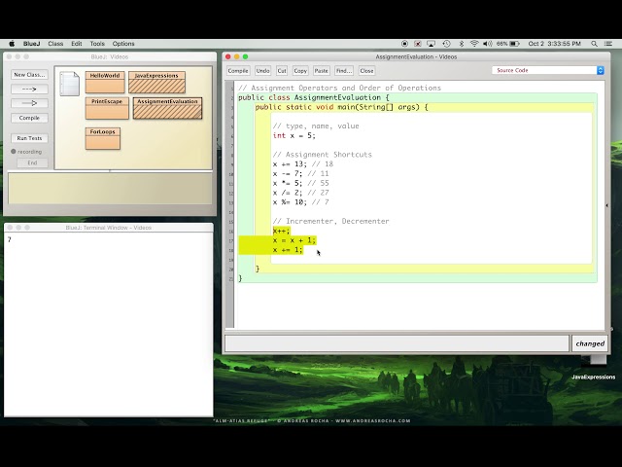The height and width of the screenshot is (467, 622).
Task: Click the line 'x %= 10; // 7'
Action: [300, 202]
